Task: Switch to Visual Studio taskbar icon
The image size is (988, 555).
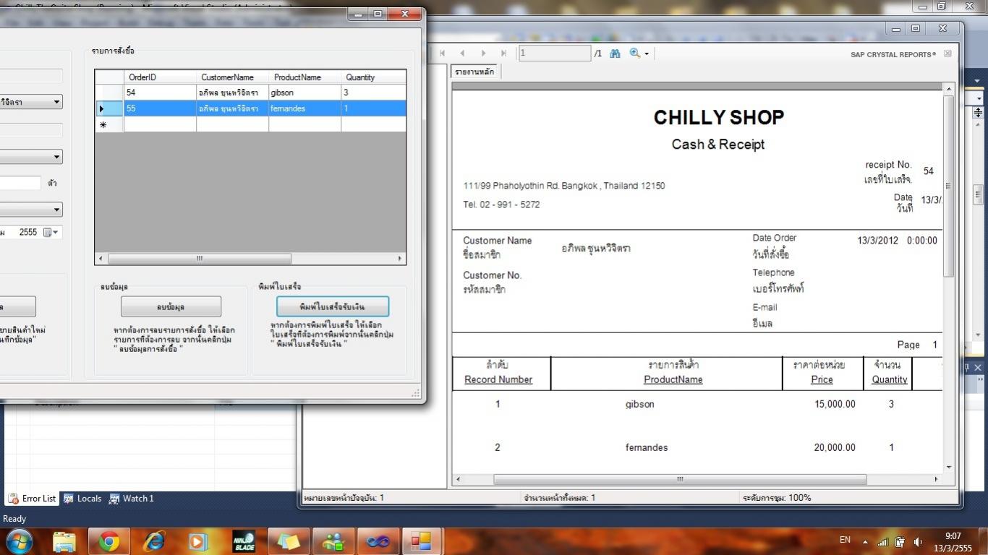Action: (378, 541)
